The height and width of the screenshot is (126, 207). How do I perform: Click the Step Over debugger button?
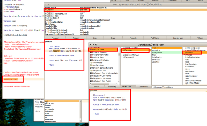click(113, 38)
